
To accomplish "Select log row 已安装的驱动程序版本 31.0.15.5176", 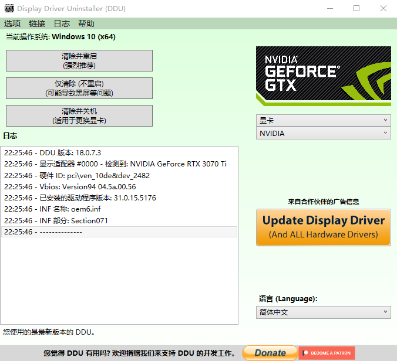I will click(x=119, y=198).
